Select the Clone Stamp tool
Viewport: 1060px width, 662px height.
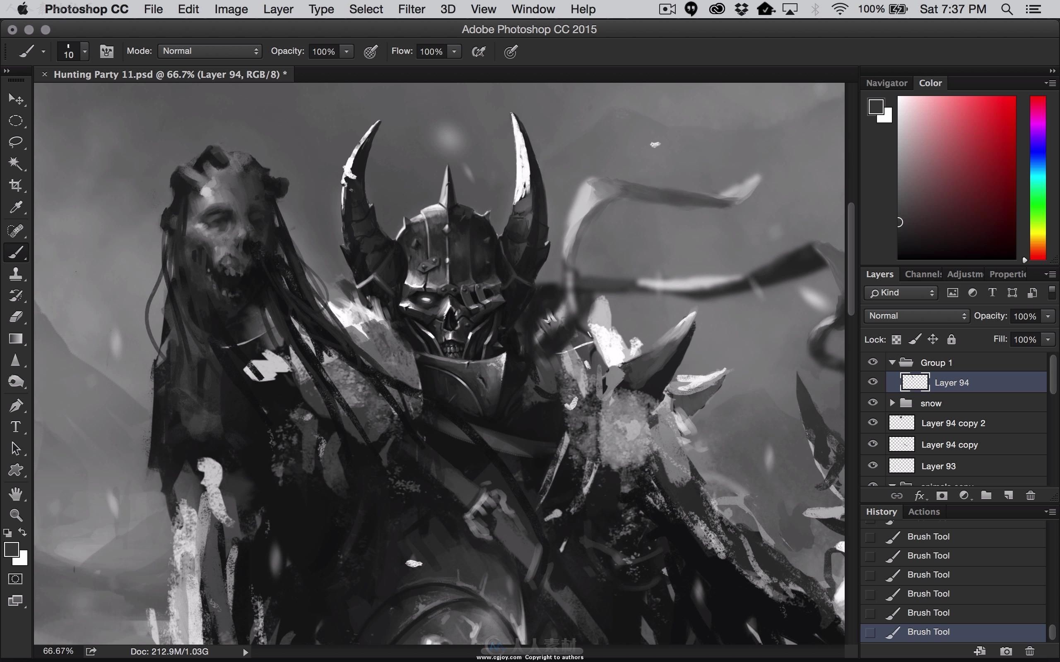tap(16, 274)
